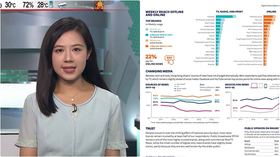Screen dimensions: 280x157
Task: Click 'China Central Television (CCTV) online' label
Action: click(x=248, y=61)
